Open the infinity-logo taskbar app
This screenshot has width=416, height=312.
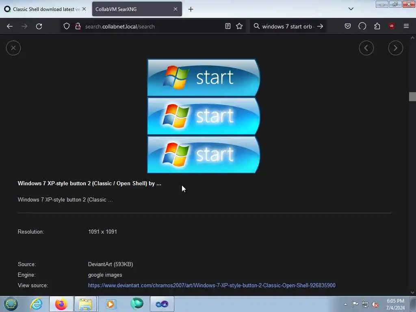point(162,304)
